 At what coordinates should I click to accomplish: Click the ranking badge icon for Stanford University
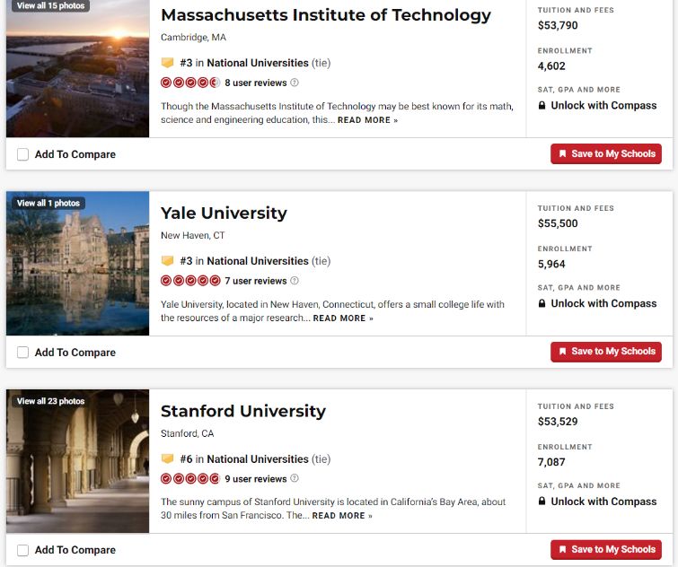click(167, 459)
